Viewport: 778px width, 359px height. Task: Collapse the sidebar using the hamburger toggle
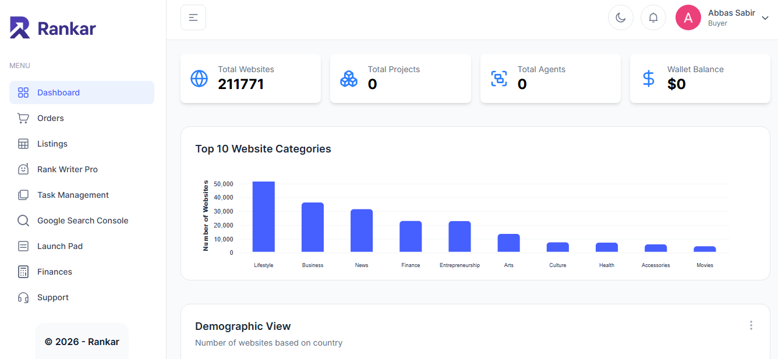coord(193,17)
